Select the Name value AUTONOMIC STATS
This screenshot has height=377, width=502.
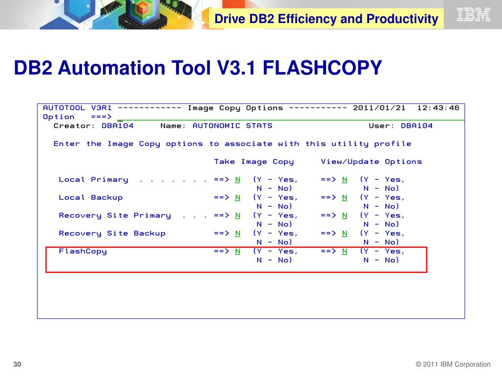click(232, 126)
